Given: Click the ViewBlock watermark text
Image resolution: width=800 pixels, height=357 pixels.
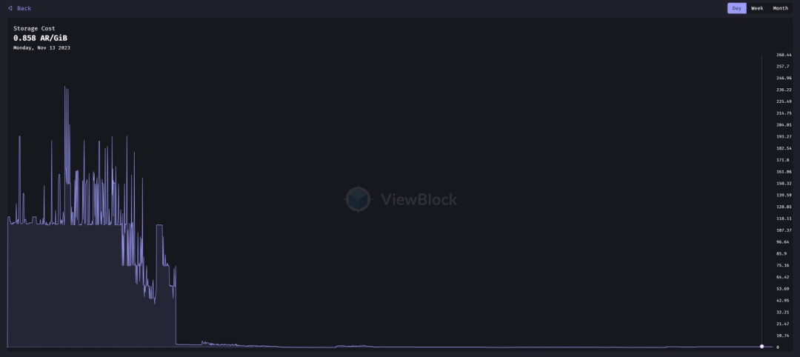Looking at the screenshot, I should point(419,199).
